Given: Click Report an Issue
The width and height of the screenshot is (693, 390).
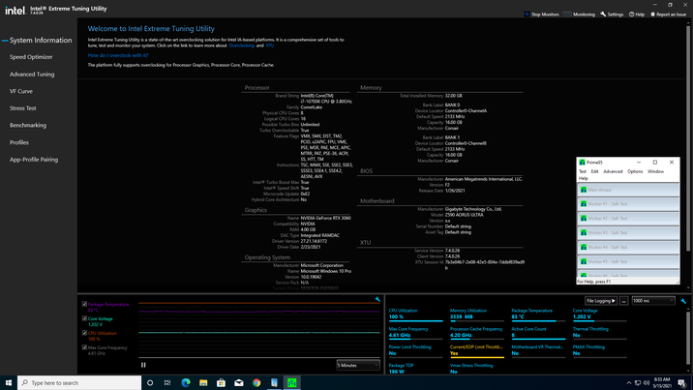Looking at the screenshot, I should click(668, 15).
